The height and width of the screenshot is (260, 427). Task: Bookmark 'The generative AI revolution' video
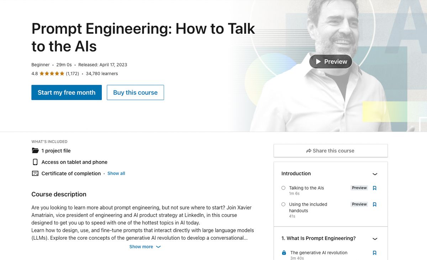(374, 253)
